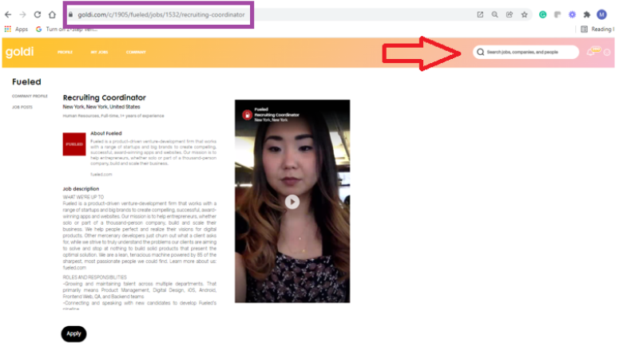Open the People menu item
This screenshot has width=619, height=362.
click(x=65, y=53)
